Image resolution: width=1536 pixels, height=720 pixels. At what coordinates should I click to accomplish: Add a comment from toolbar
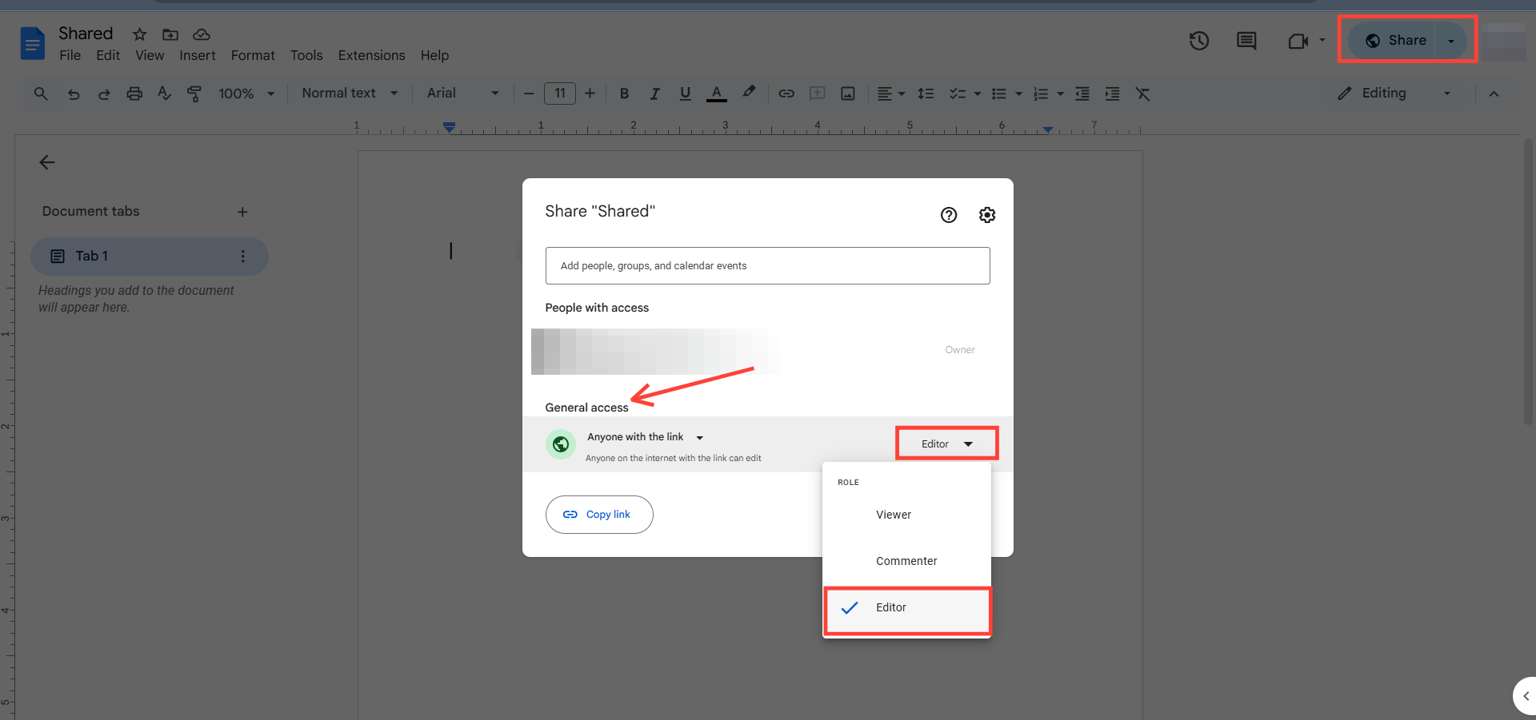coord(817,93)
